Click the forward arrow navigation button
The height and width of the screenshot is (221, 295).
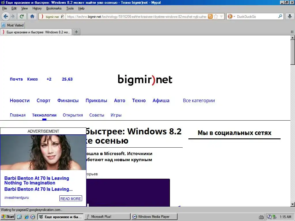pos(13,16)
